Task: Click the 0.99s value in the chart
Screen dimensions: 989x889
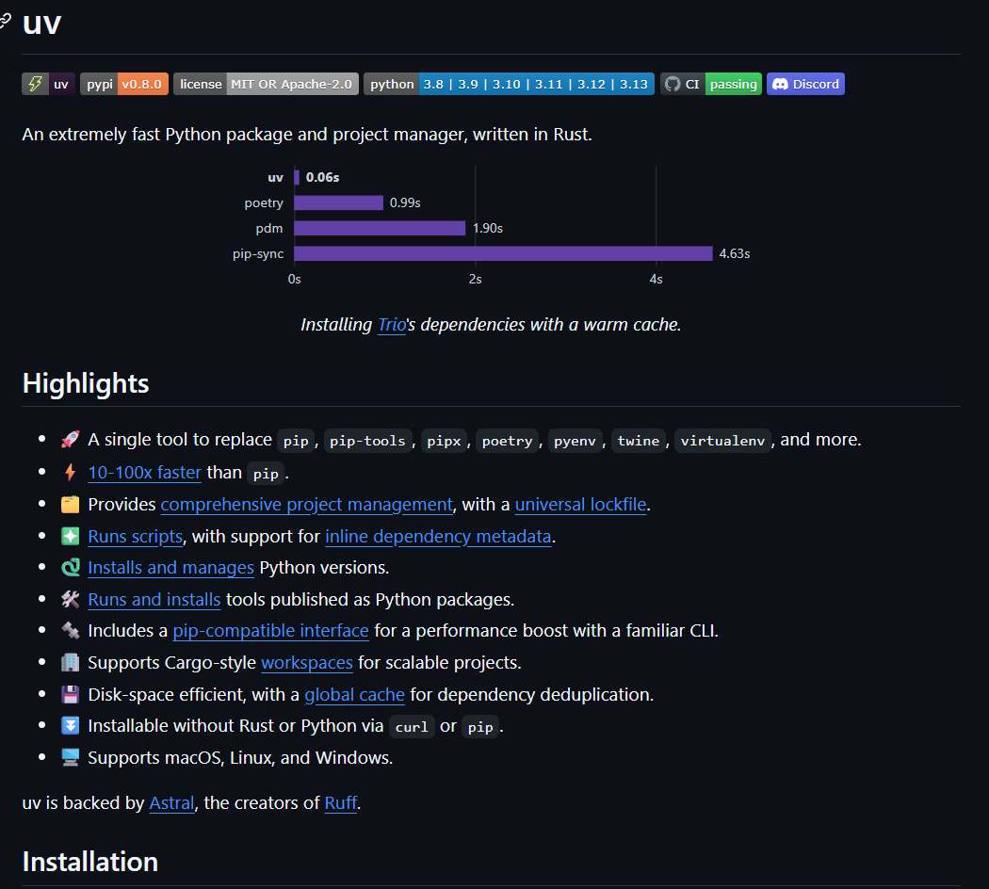Action: tap(405, 202)
